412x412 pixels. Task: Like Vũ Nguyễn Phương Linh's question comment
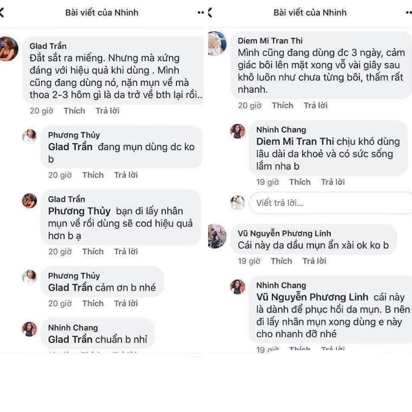pos(281,261)
